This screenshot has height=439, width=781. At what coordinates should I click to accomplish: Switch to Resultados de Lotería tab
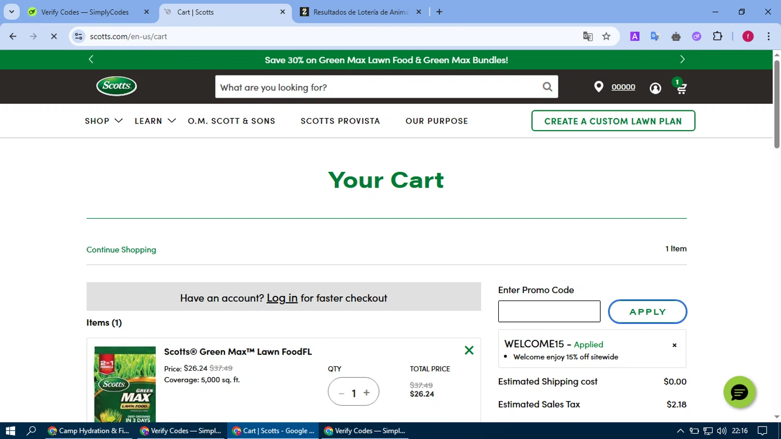click(x=361, y=12)
